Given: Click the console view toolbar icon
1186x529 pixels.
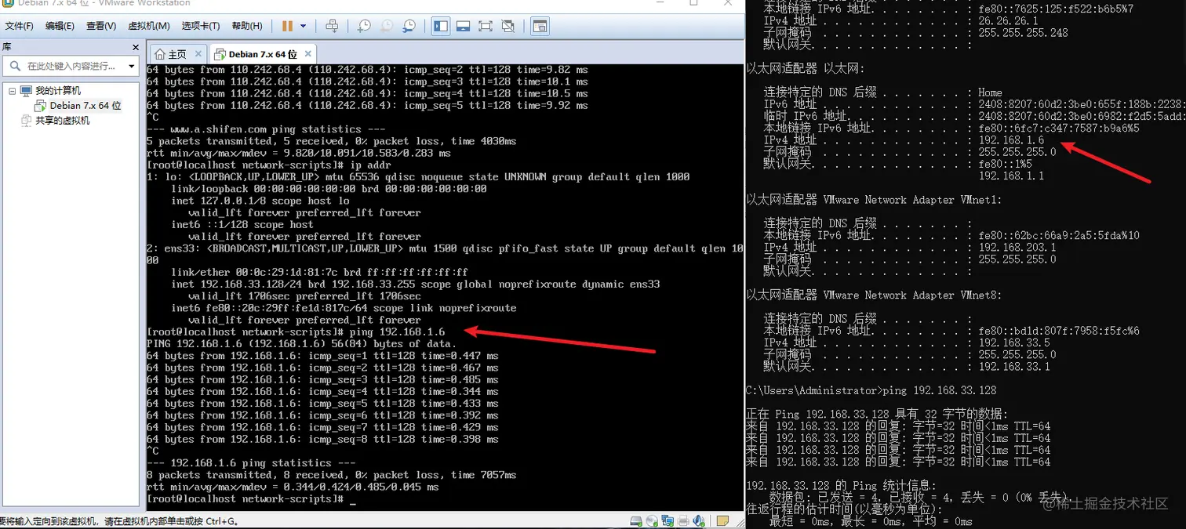Looking at the screenshot, I should pyautogui.click(x=540, y=26).
